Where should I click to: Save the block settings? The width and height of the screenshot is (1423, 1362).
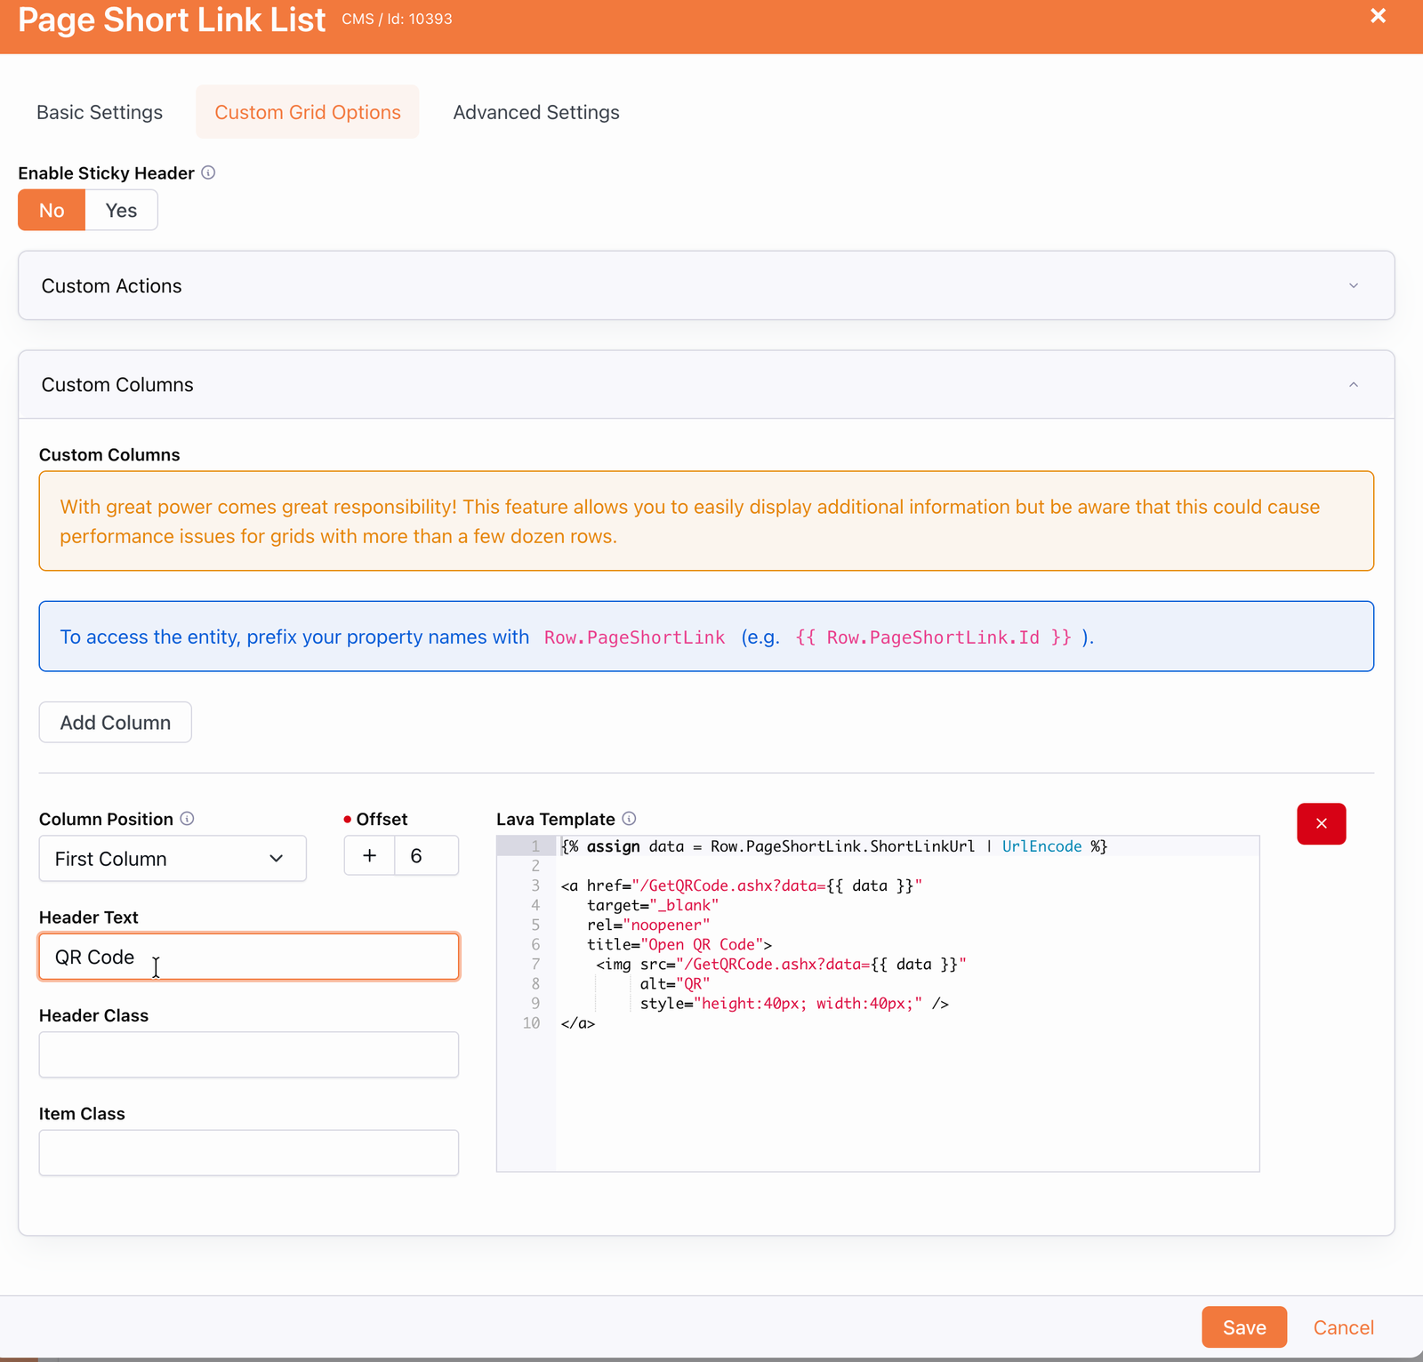tap(1243, 1327)
